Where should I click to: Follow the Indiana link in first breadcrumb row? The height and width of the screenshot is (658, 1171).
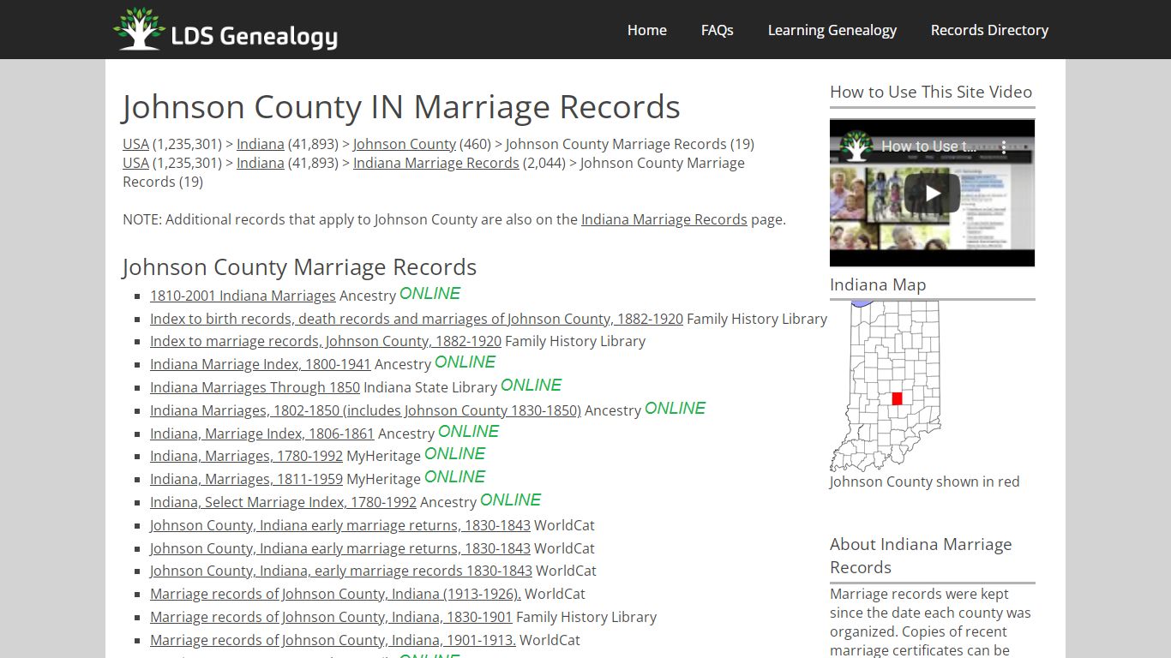tap(260, 144)
